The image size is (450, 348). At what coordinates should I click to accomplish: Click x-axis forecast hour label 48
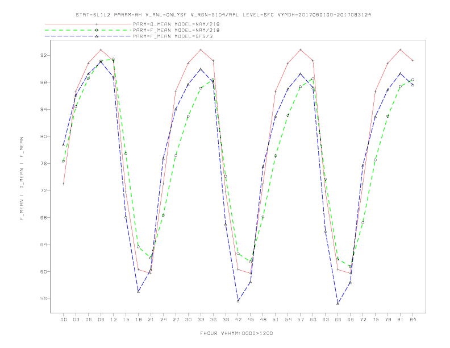263,320
